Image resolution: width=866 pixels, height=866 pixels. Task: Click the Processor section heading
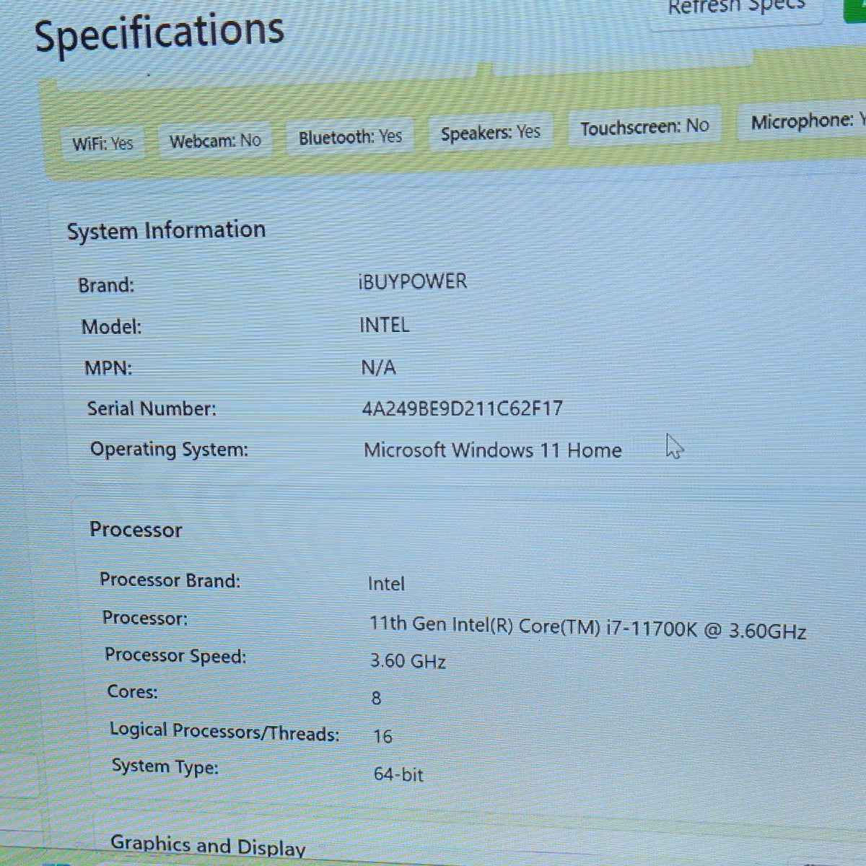point(136,530)
